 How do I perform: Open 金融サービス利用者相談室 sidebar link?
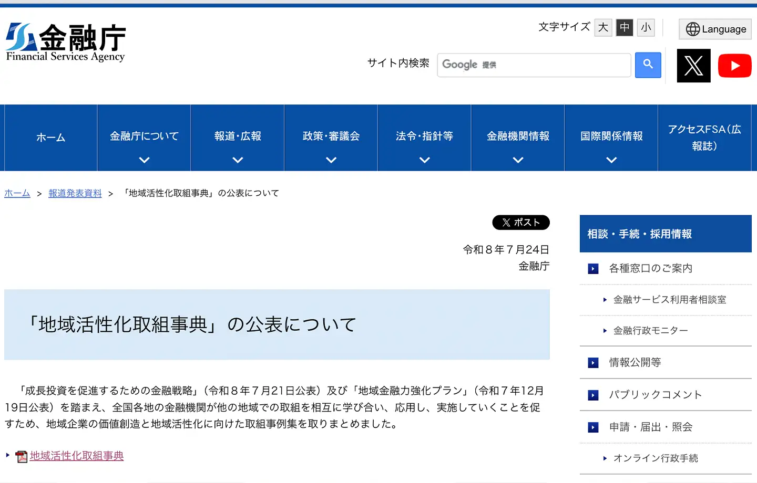click(670, 300)
